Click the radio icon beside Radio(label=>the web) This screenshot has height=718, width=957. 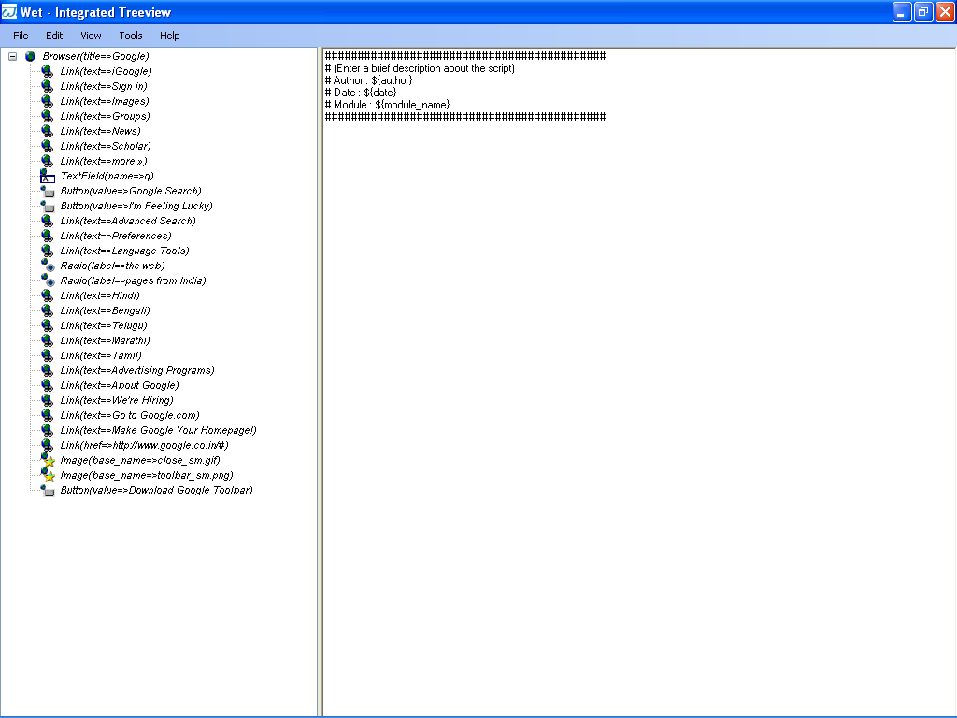pos(47,266)
